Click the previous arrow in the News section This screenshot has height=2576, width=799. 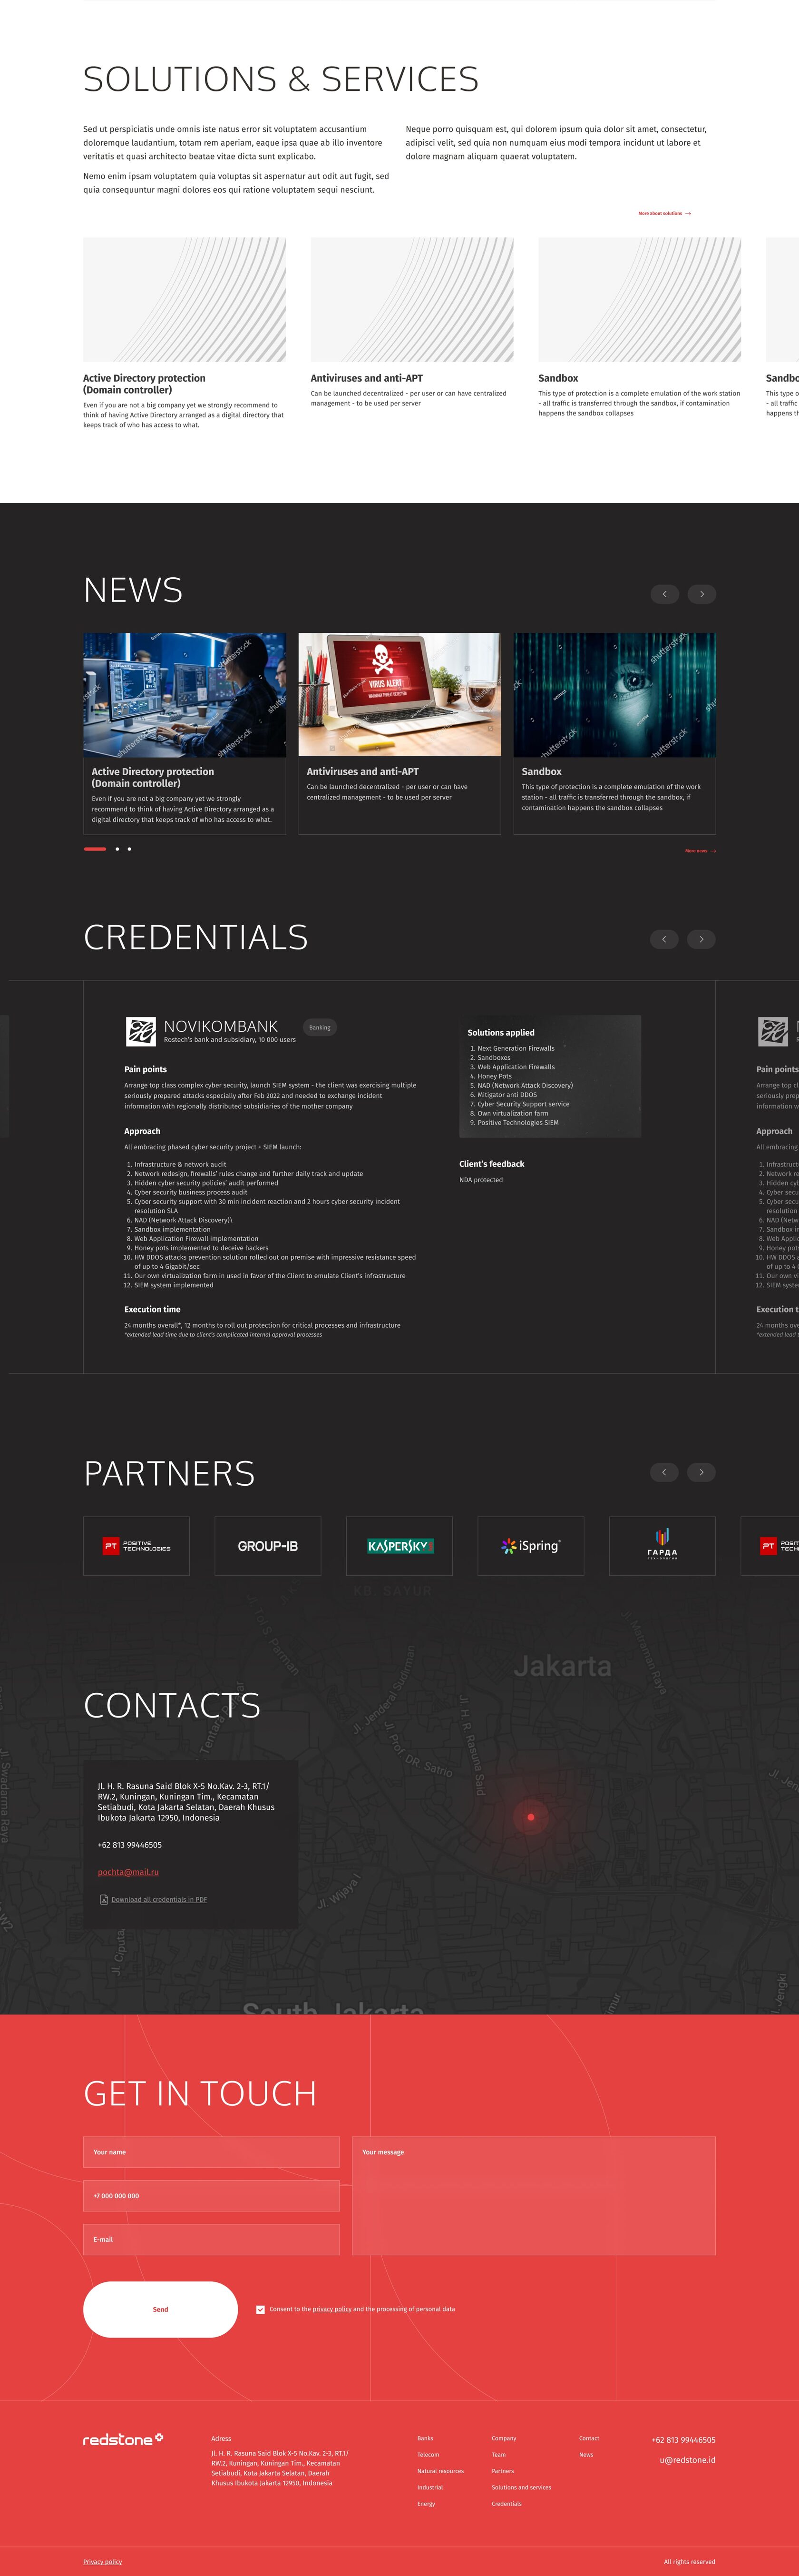point(664,594)
